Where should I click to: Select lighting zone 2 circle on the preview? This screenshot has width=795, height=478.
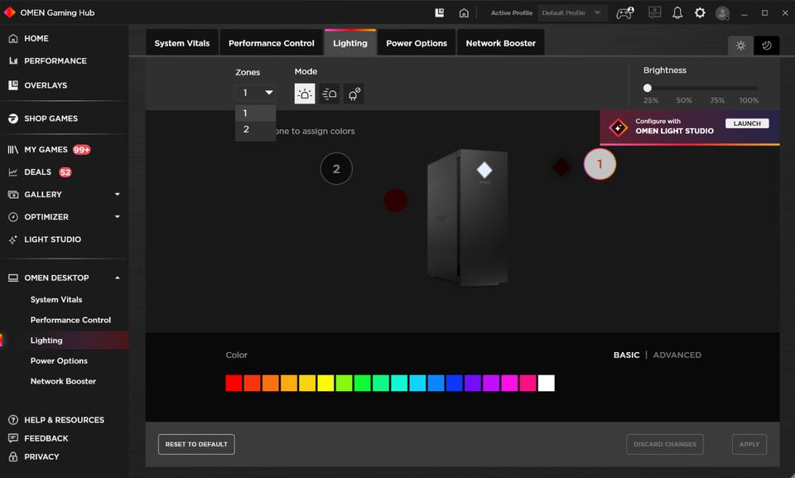tap(336, 169)
